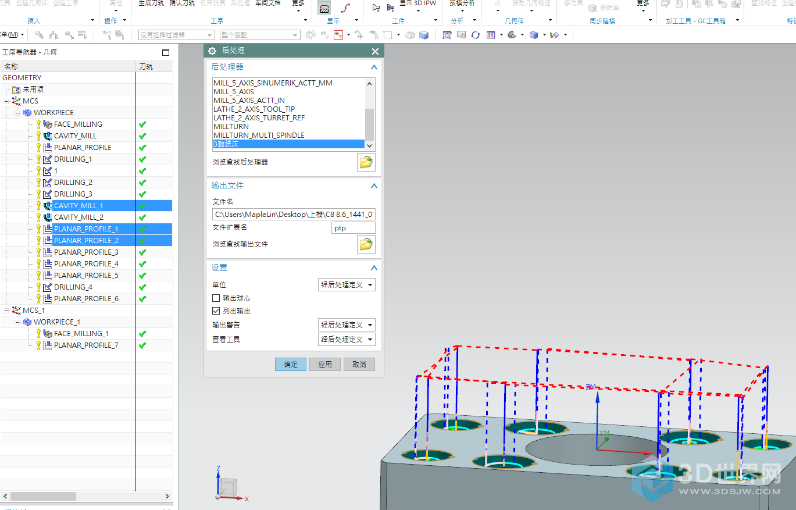Click the blue shaded cube icon after selection tools
The width and height of the screenshot is (796, 510).
(x=424, y=35)
